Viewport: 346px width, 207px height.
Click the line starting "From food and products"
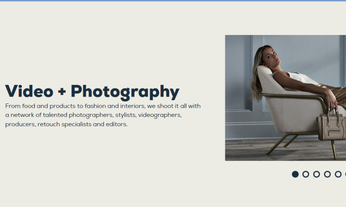click(x=103, y=106)
